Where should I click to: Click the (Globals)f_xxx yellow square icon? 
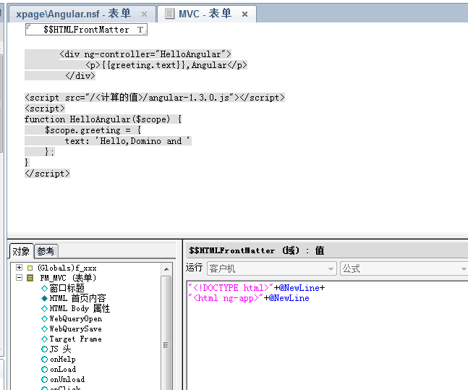(30, 268)
